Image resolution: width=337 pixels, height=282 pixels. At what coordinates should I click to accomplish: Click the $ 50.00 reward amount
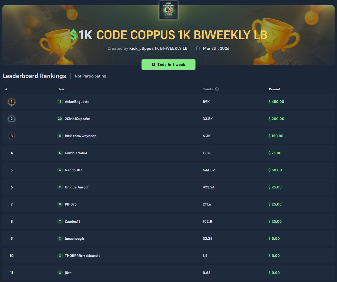pyautogui.click(x=275, y=170)
